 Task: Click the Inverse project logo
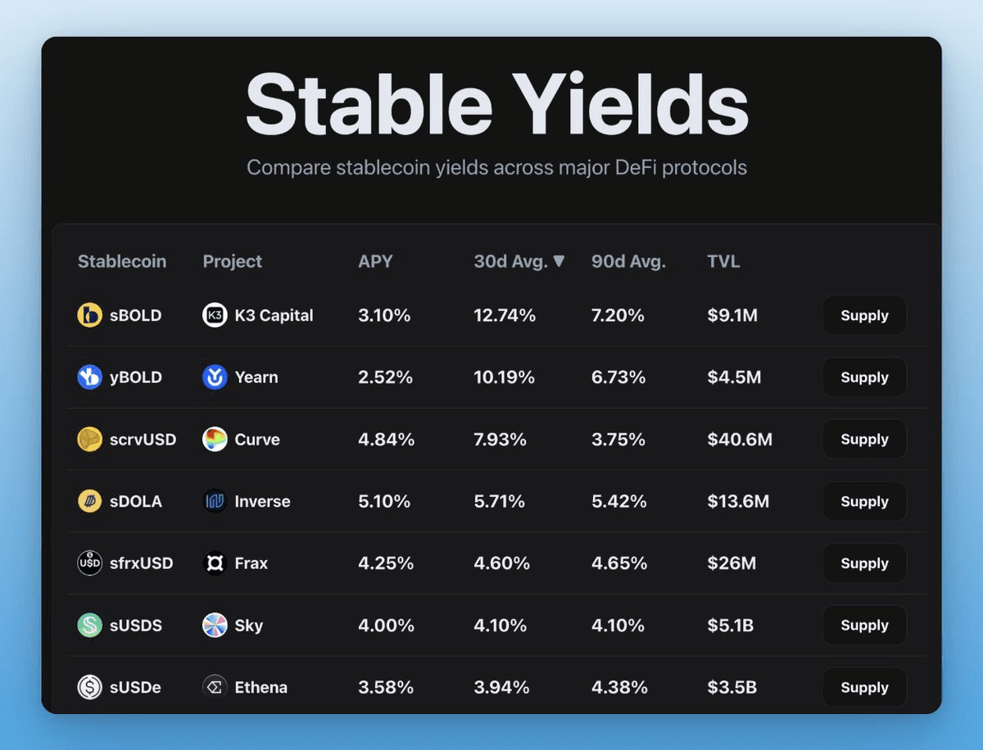(x=215, y=501)
